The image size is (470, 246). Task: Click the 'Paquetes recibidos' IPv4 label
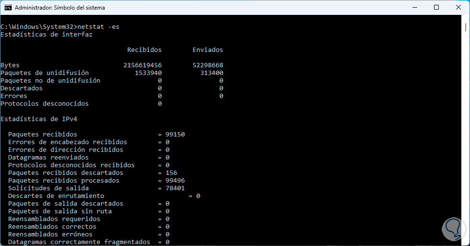pyautogui.click(x=43, y=135)
